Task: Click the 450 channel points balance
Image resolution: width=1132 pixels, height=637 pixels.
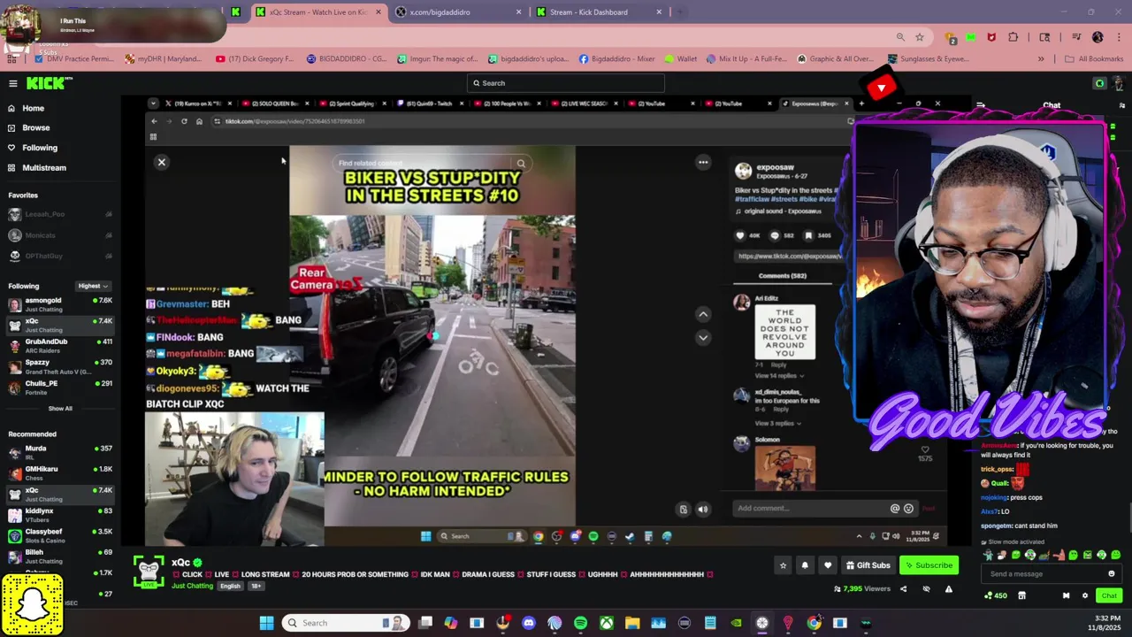Action: click(996, 595)
